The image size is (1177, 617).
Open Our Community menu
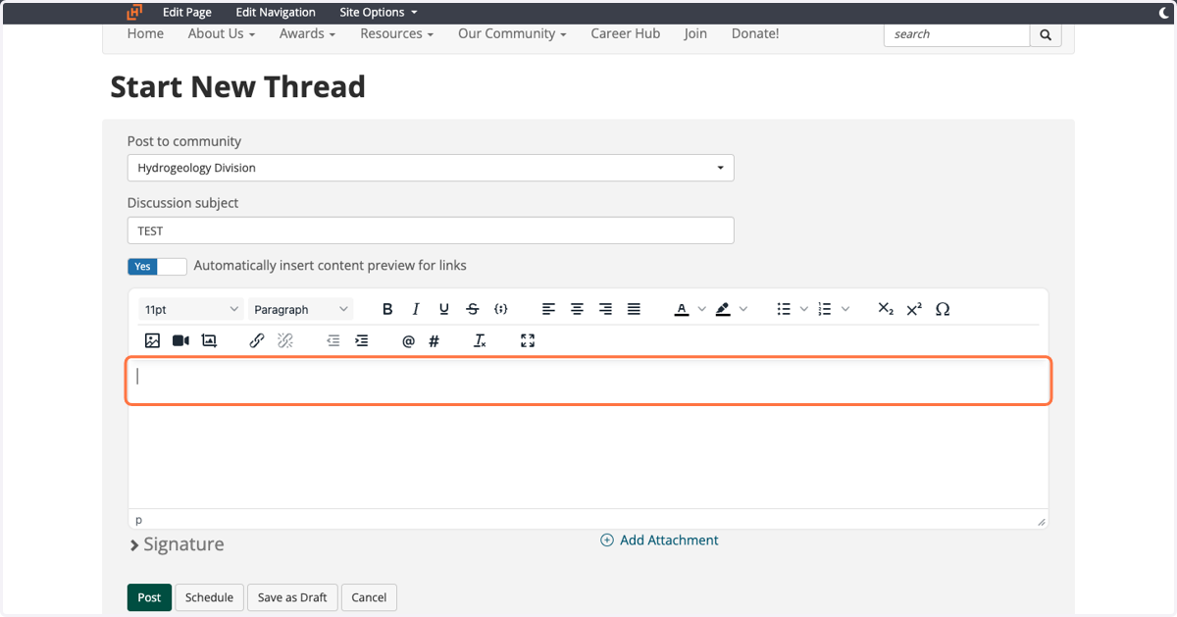point(512,33)
